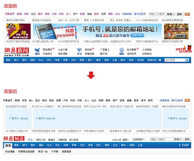Click the 请输入关键词 field in the 改版后 header

162,139
